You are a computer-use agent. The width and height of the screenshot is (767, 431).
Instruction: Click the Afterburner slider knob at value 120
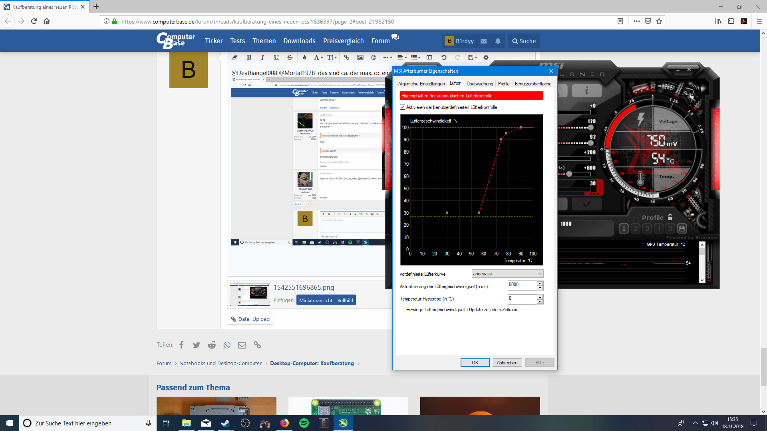pyautogui.click(x=590, y=128)
